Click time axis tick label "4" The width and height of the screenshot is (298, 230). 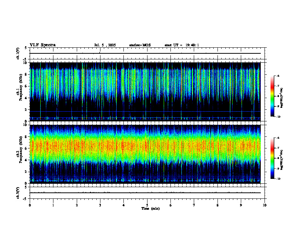click(124, 205)
